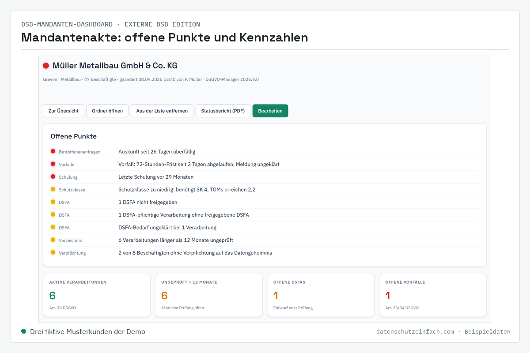Click the yellow dot for Schutzklasse

pyautogui.click(x=53, y=189)
